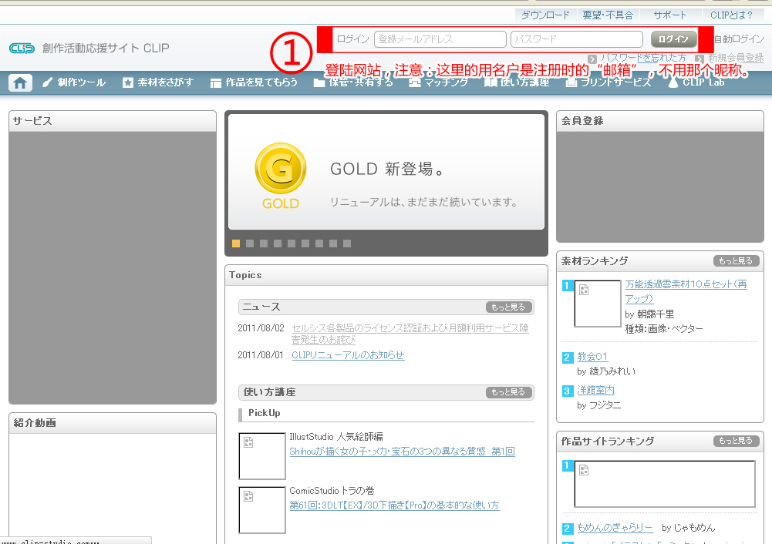Click the 会員登録 panel heading
The width and height of the screenshot is (772, 544).
coord(582,121)
